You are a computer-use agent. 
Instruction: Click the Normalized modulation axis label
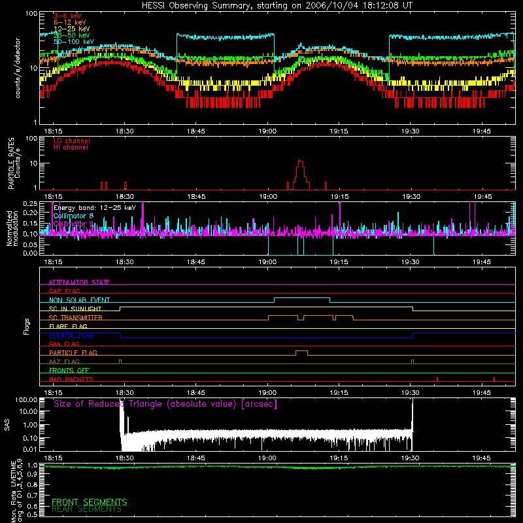pos(12,228)
